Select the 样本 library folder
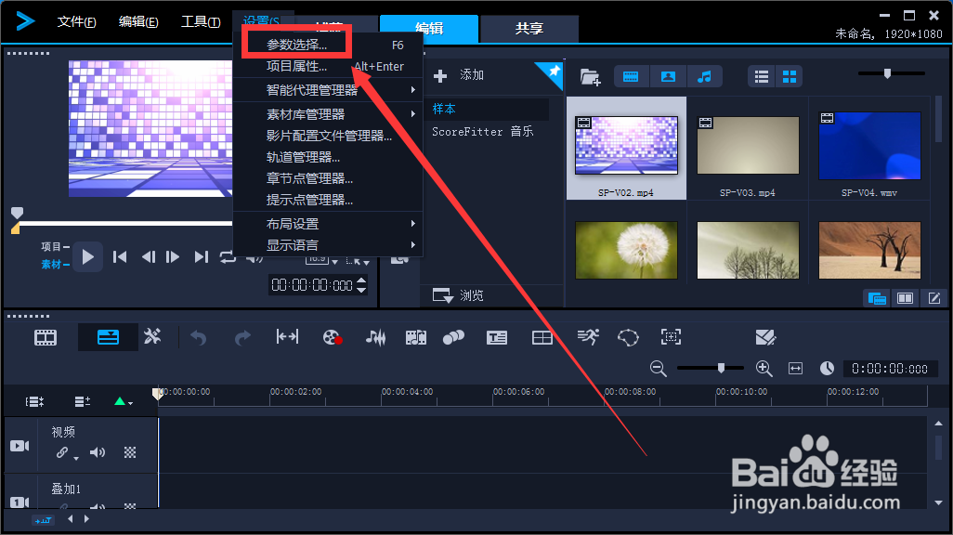 444,109
